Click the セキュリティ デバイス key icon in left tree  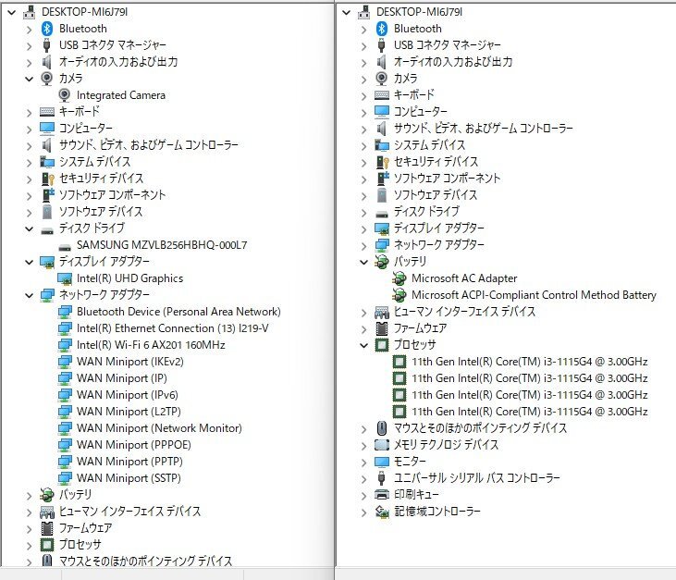tap(47, 179)
